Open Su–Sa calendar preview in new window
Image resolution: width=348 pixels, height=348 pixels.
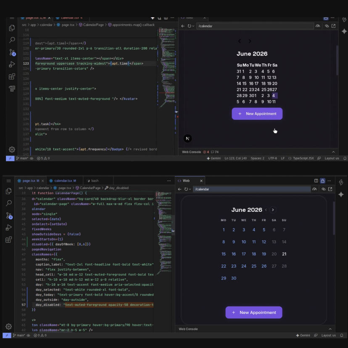click(x=334, y=26)
